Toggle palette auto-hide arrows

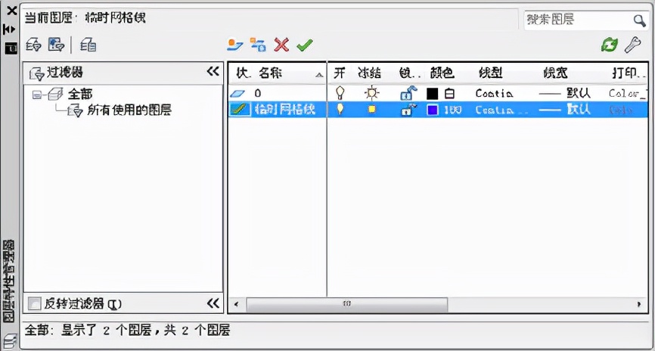point(9,30)
